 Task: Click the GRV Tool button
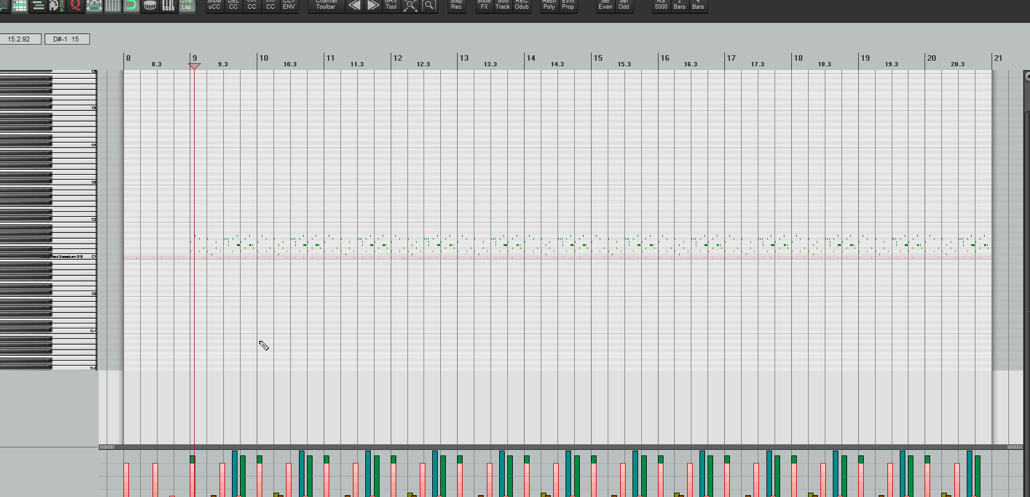(391, 6)
